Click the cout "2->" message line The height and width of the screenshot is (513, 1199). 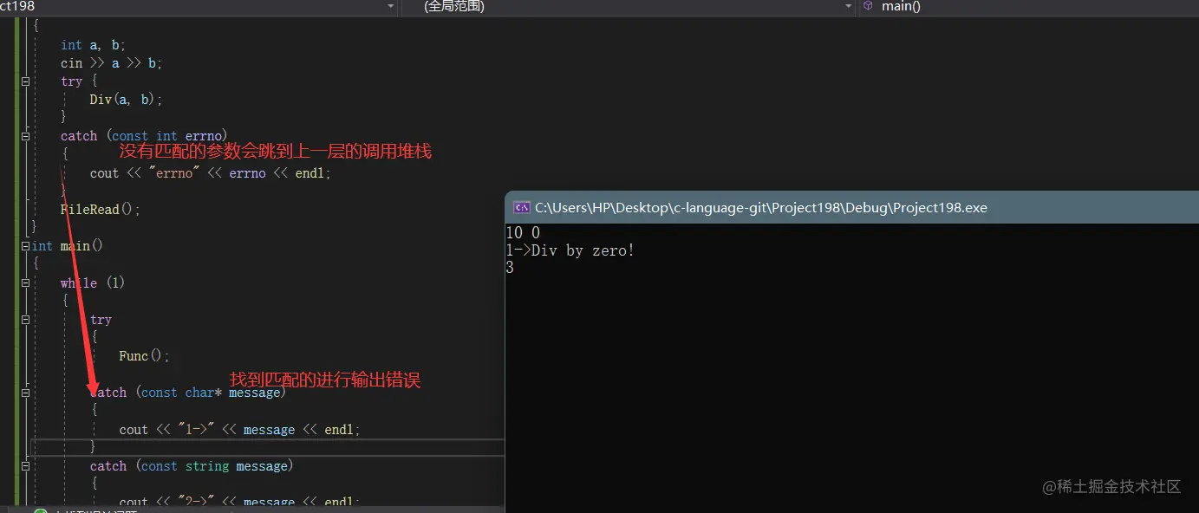pos(238,503)
